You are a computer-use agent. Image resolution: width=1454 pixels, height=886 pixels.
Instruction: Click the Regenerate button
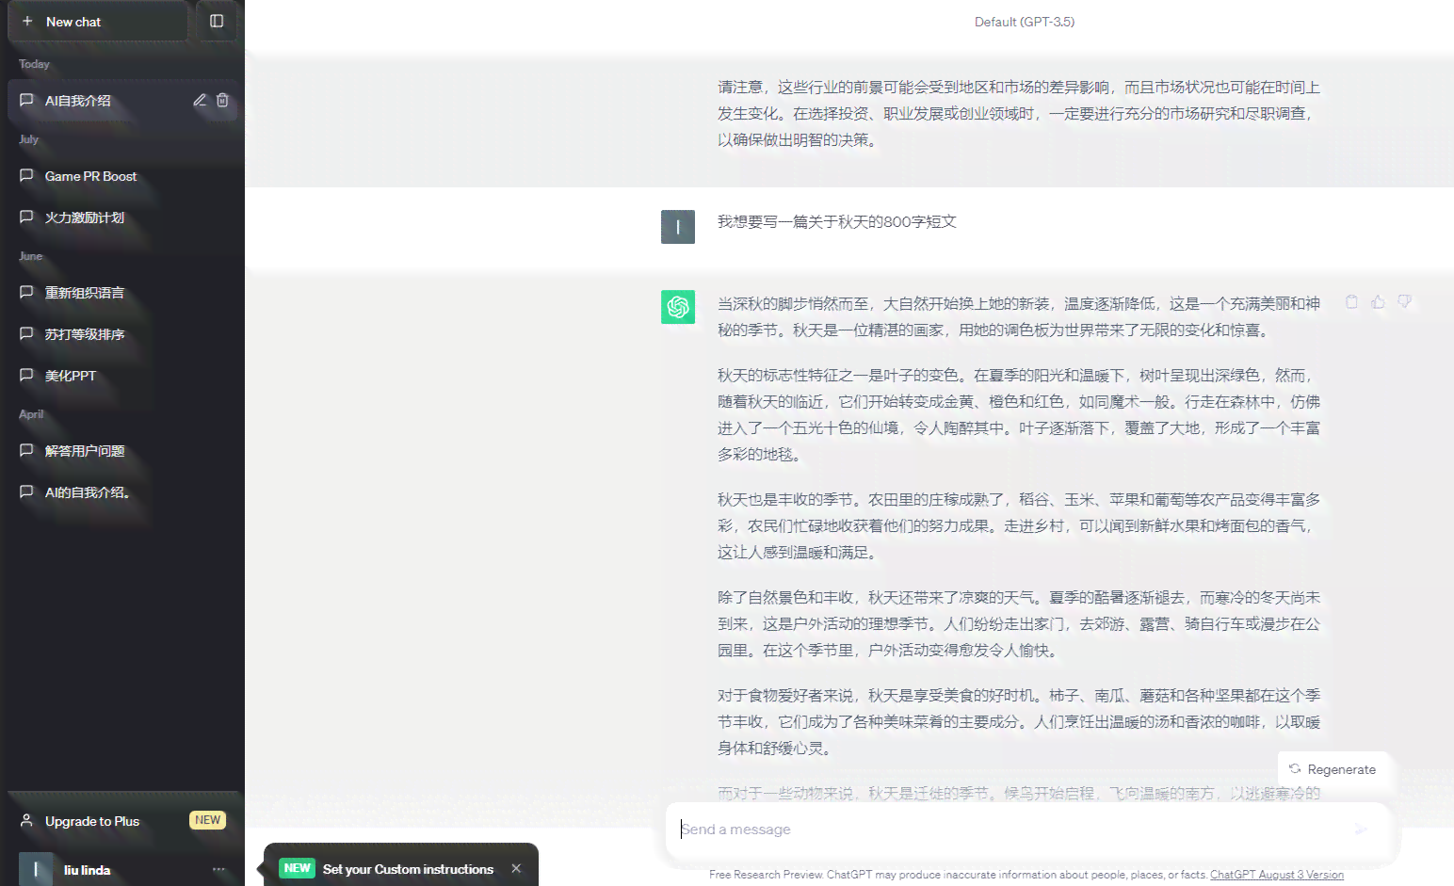[x=1333, y=769]
